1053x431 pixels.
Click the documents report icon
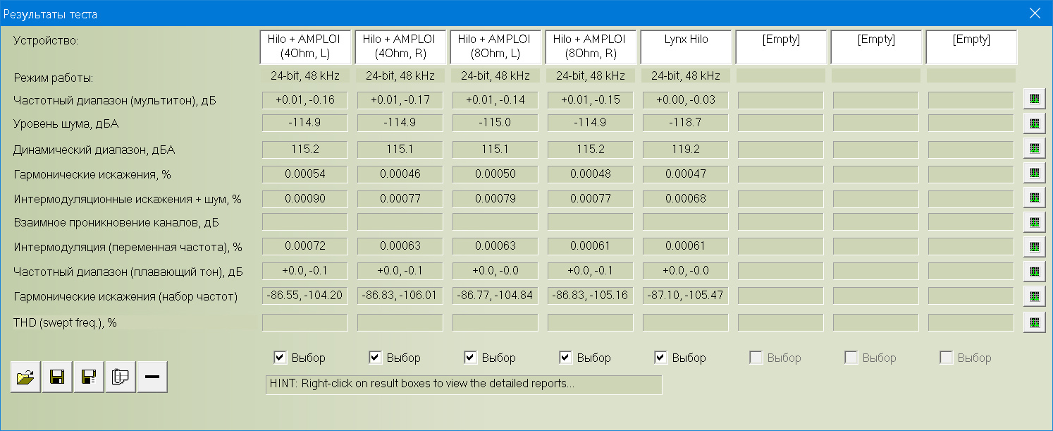[x=121, y=377]
